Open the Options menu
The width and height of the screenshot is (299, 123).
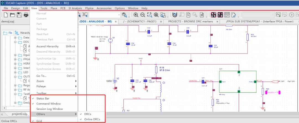[x=120, y=8]
